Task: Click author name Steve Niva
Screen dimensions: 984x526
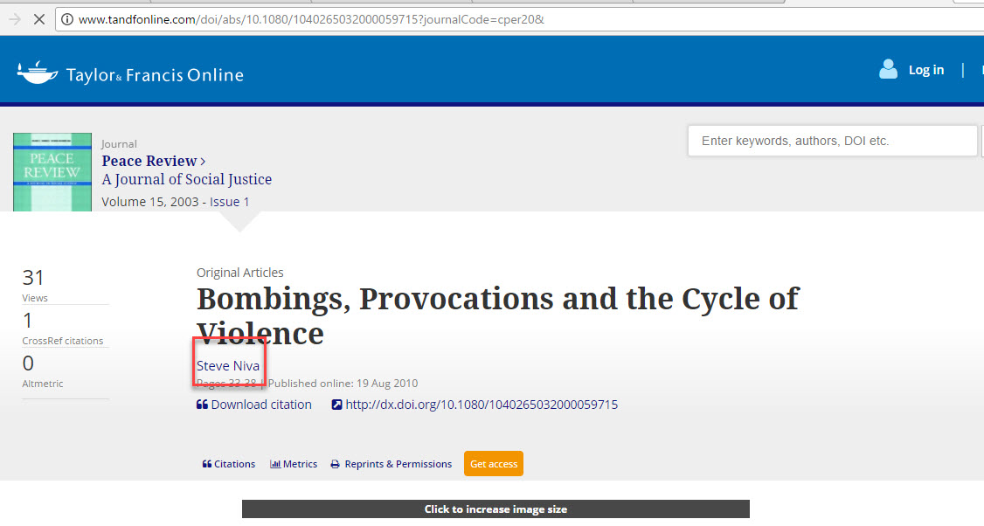Action: tap(228, 366)
